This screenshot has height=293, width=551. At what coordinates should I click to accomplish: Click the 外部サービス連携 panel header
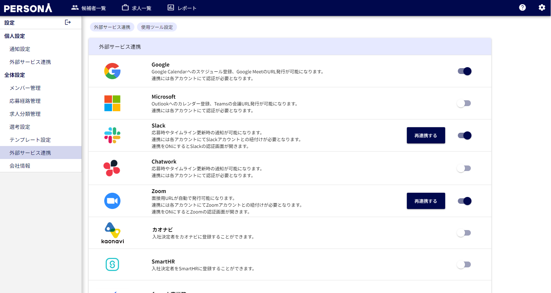tap(290, 47)
